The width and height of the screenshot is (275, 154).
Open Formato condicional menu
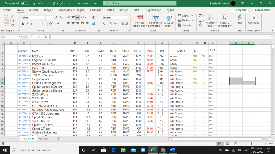pos(140,21)
